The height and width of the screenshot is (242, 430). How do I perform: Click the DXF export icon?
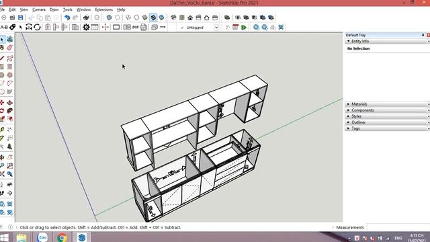click(136, 27)
